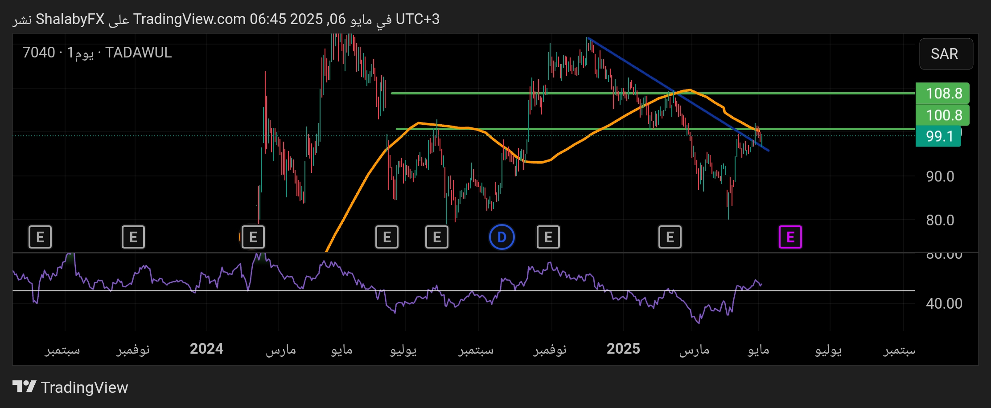Click the يوليو label following the last مايو
This screenshot has height=408, width=991.
[829, 350]
